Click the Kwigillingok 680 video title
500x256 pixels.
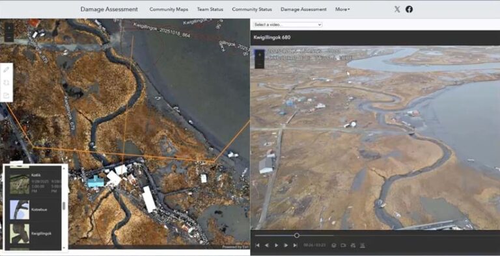pos(272,37)
